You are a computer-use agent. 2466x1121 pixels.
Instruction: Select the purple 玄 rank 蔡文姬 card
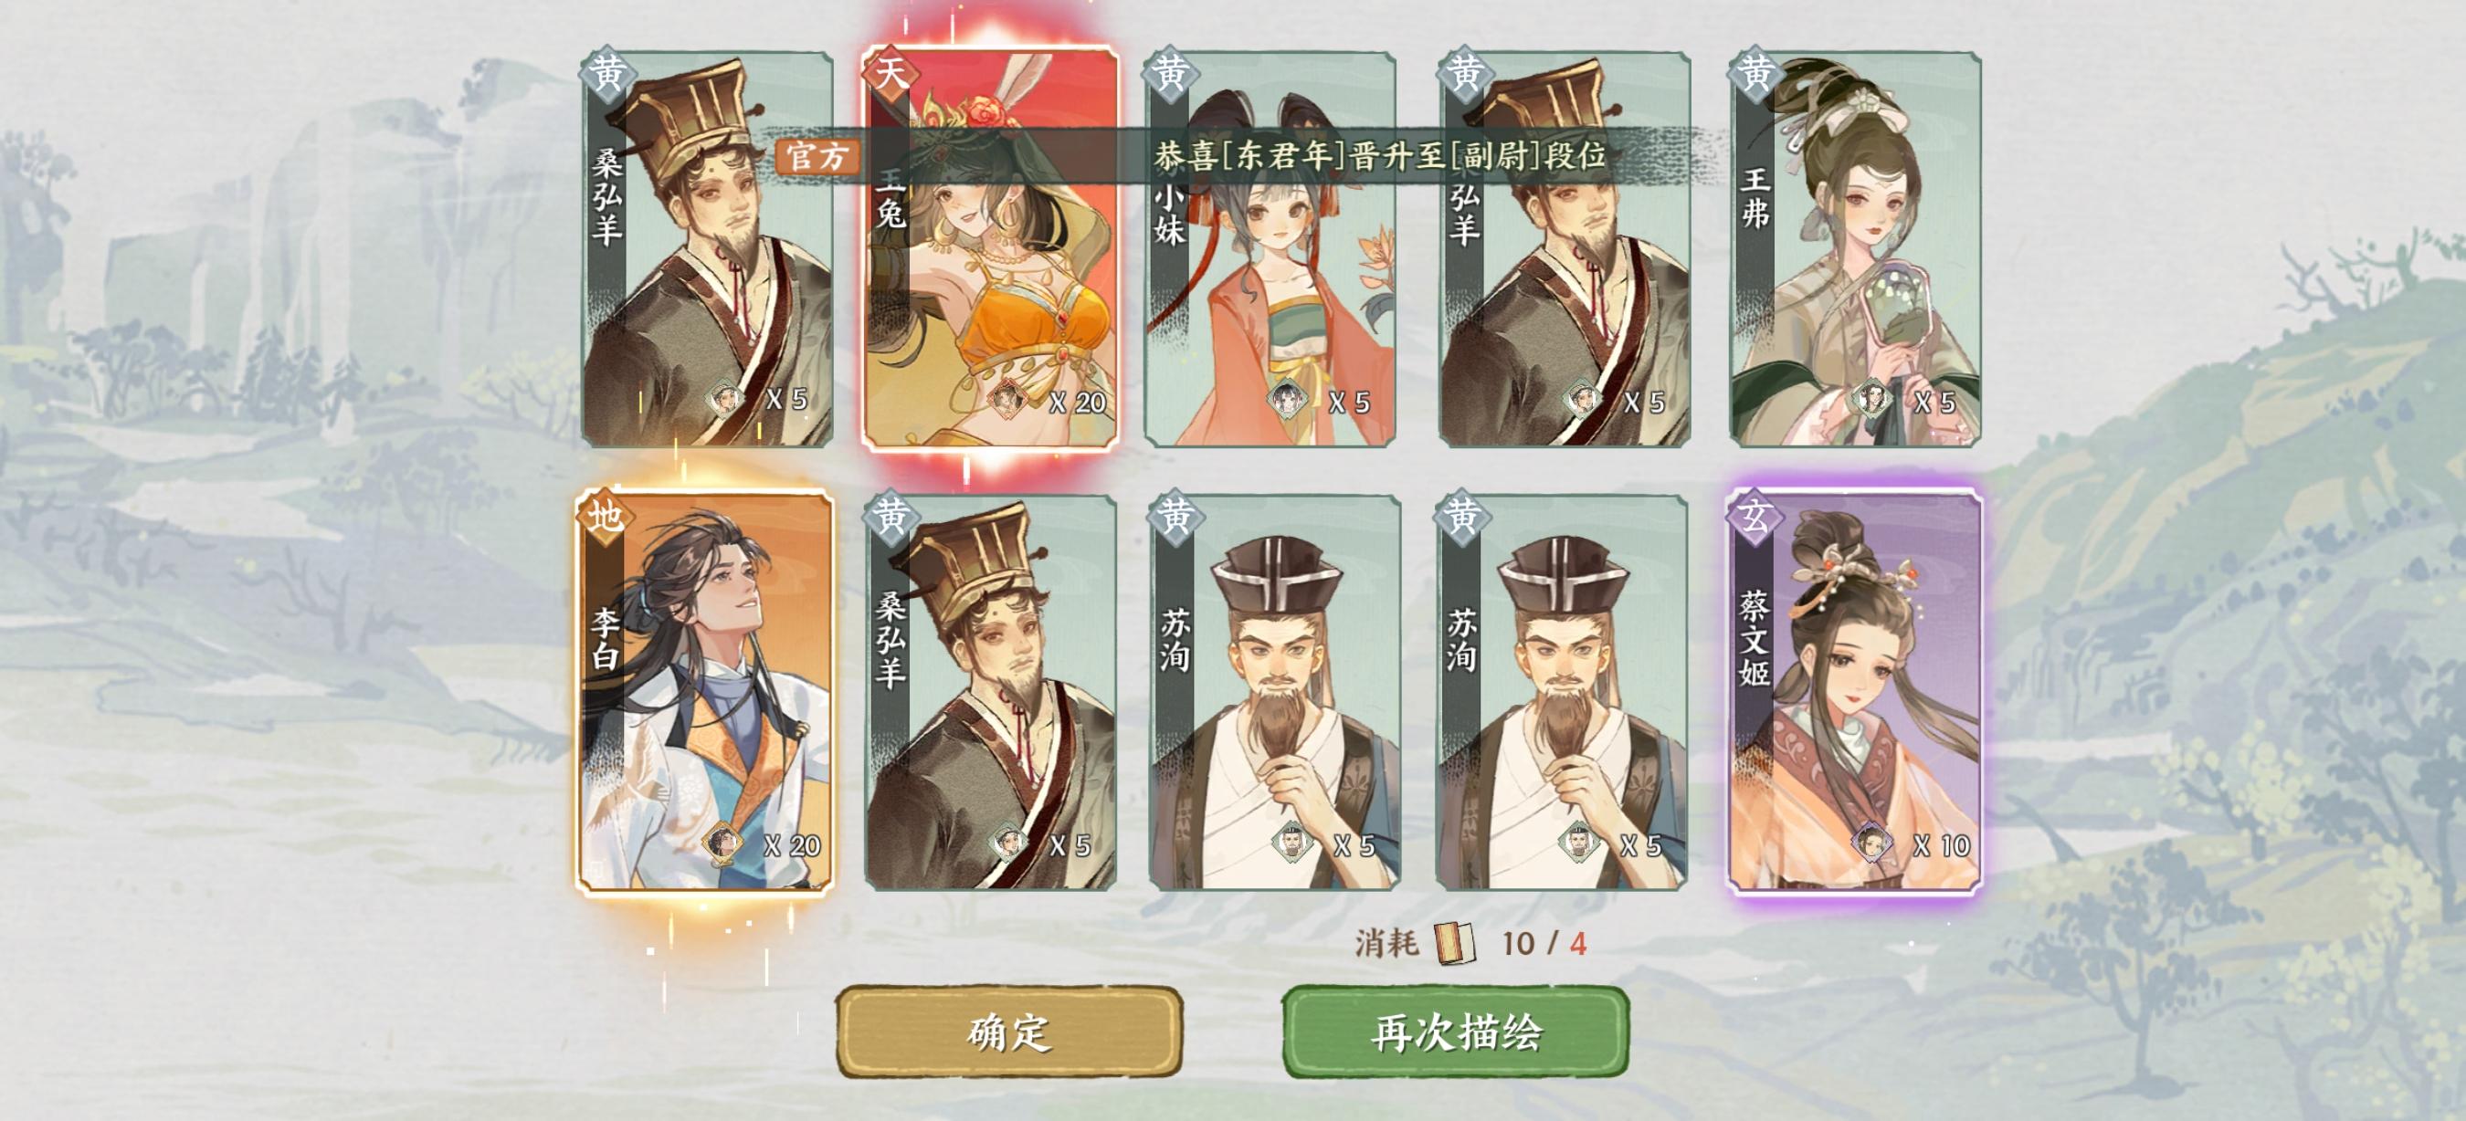tap(1854, 693)
